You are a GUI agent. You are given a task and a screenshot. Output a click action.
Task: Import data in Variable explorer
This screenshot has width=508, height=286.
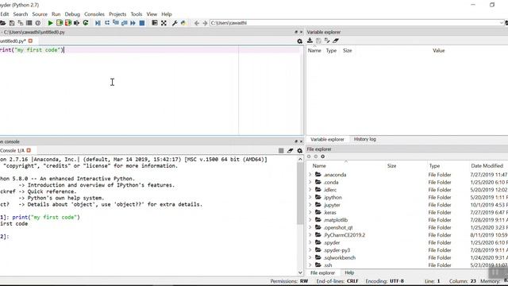coord(310,41)
